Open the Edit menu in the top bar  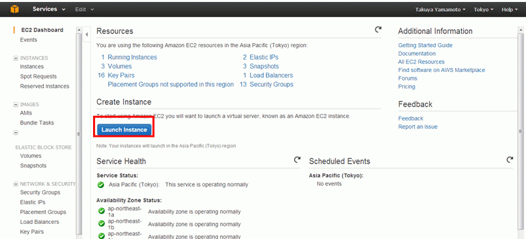click(85, 9)
